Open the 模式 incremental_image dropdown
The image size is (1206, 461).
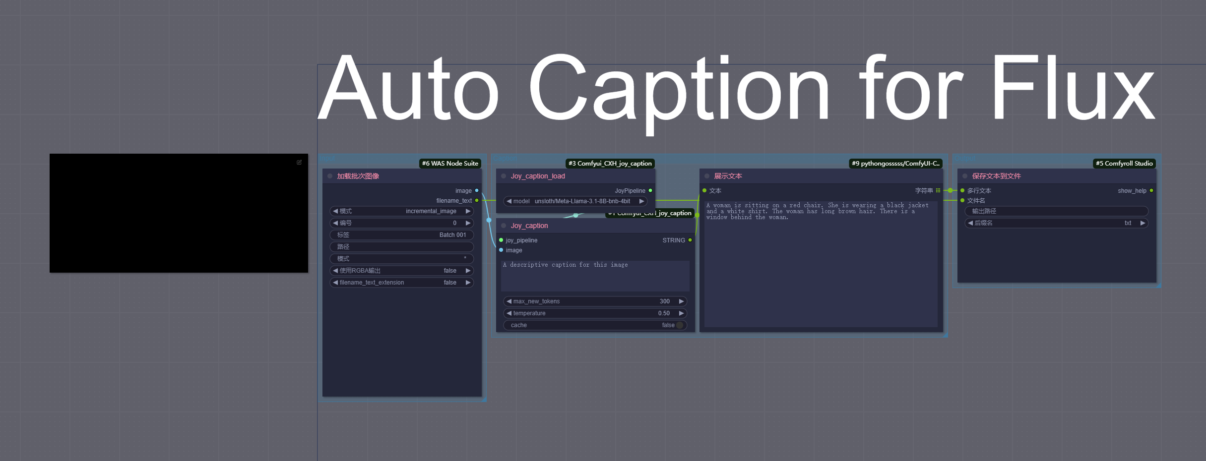[x=402, y=211]
